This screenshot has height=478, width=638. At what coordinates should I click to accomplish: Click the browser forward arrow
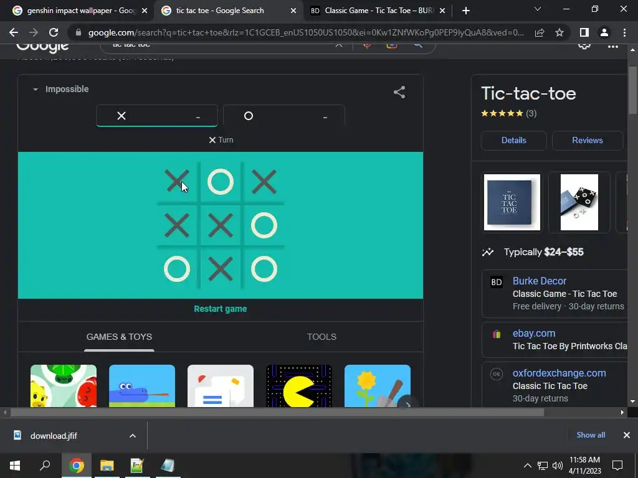34,32
